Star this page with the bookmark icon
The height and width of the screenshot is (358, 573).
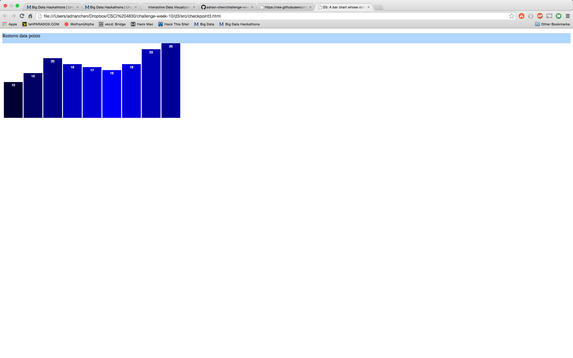click(512, 16)
